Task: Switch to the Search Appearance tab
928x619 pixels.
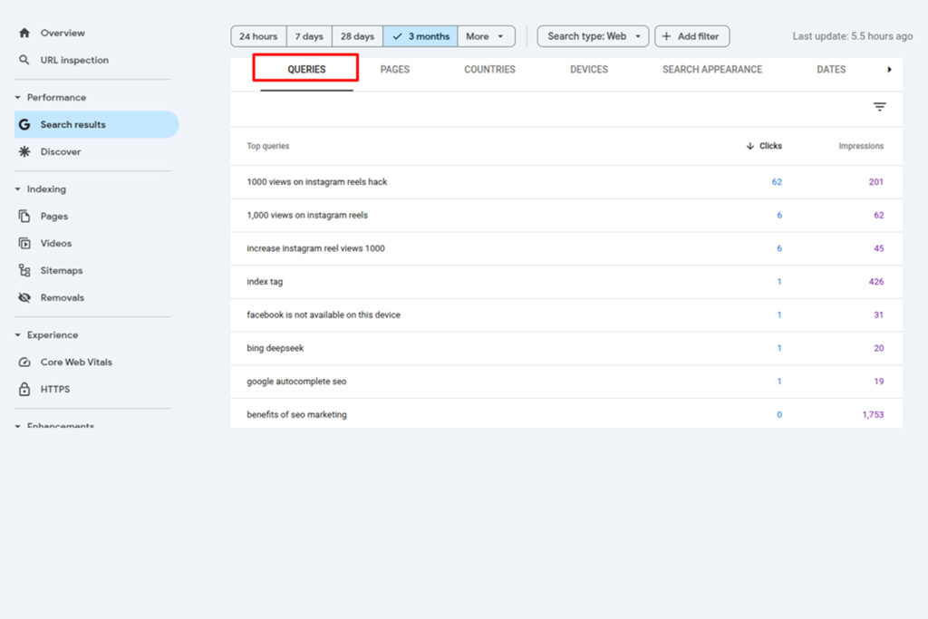Action: click(x=712, y=69)
